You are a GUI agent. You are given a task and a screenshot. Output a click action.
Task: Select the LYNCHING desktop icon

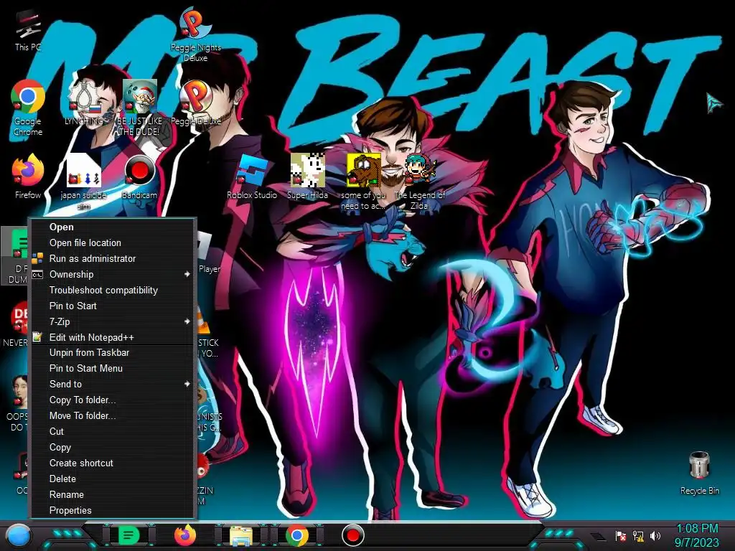coord(85,103)
